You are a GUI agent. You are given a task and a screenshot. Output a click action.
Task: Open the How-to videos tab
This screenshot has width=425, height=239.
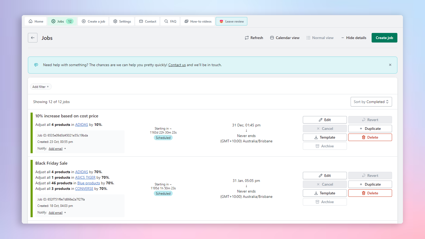(x=198, y=22)
